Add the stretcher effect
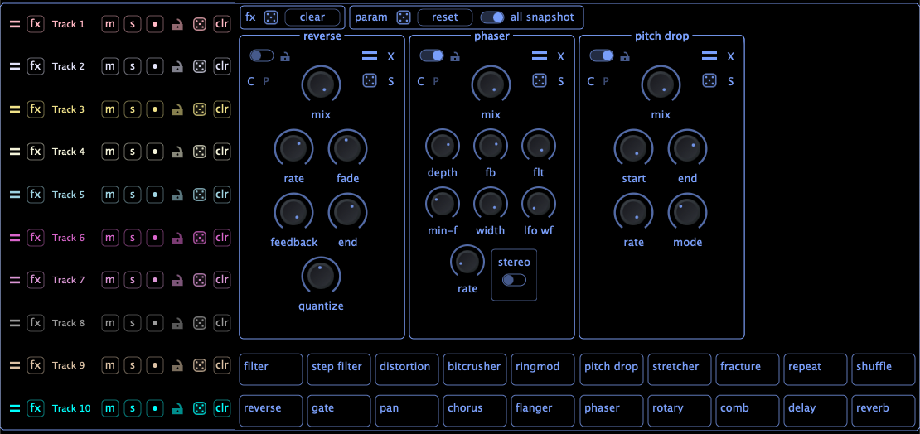 tap(680, 369)
